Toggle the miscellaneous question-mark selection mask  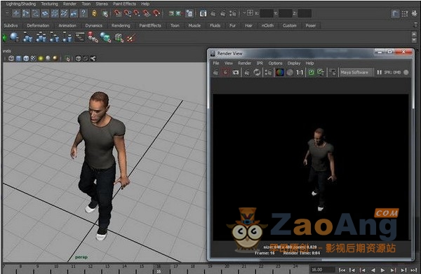pos(83,13)
